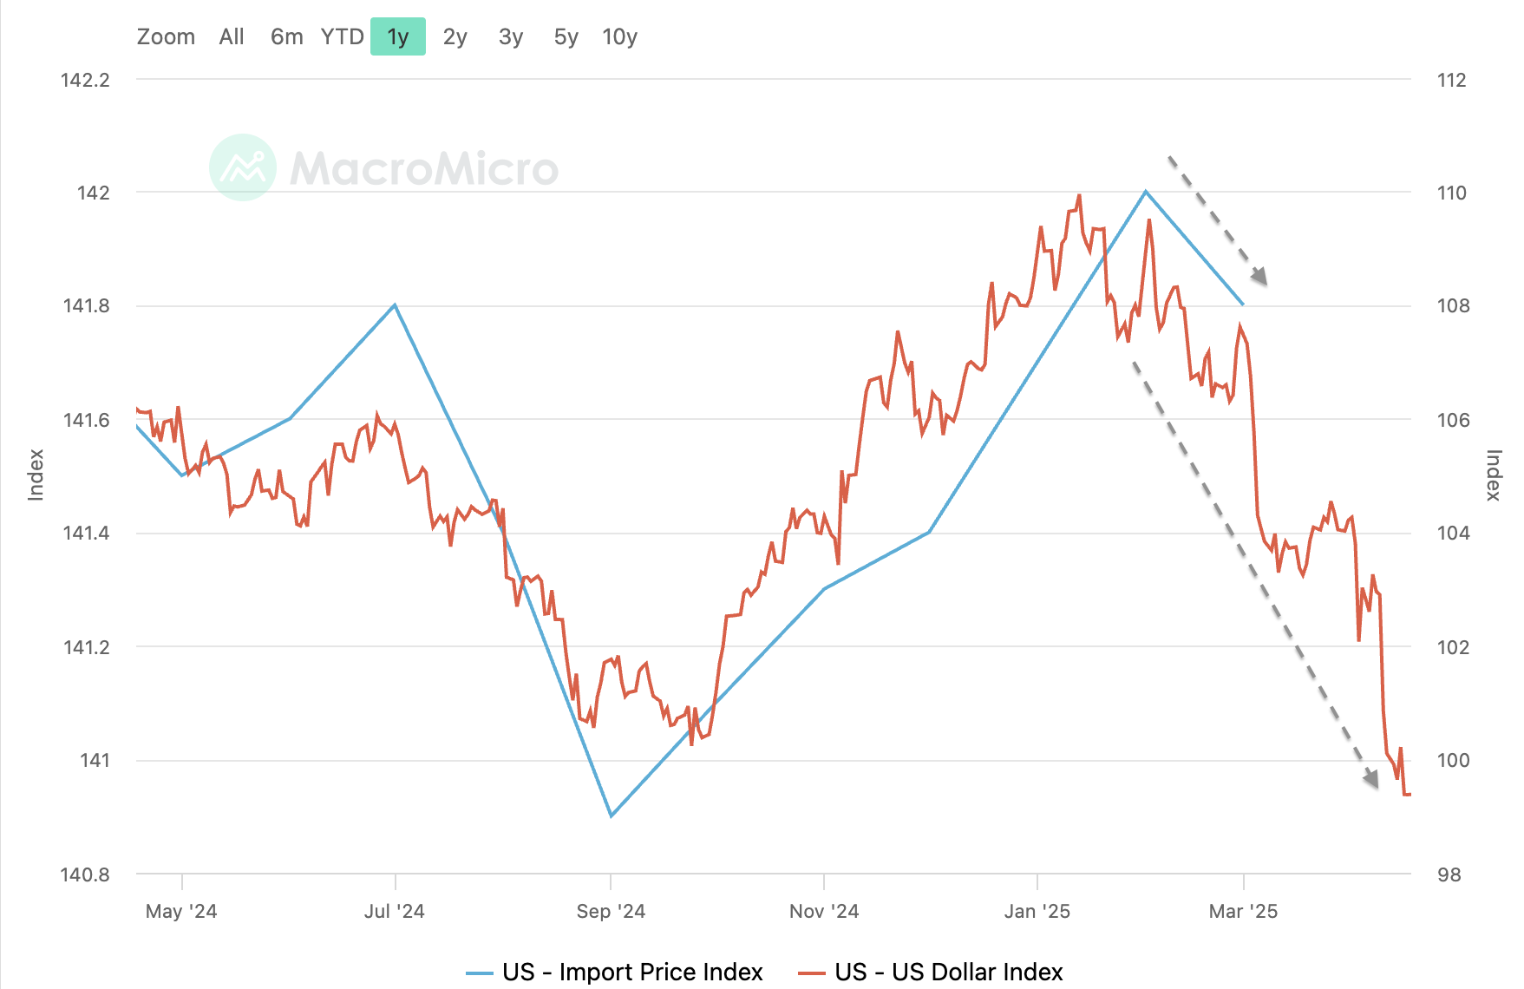The width and height of the screenshot is (1524, 989).
Task: Select the 10y zoom range
Action: 619,37
